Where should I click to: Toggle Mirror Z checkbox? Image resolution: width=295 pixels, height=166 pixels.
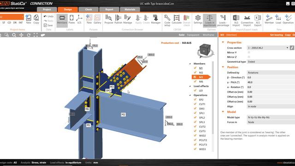coord(249,57)
